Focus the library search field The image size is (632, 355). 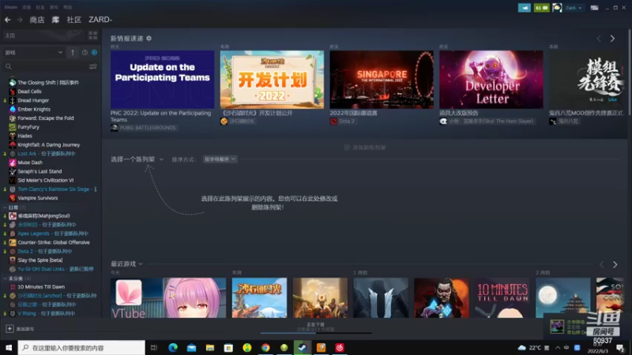click(x=51, y=66)
